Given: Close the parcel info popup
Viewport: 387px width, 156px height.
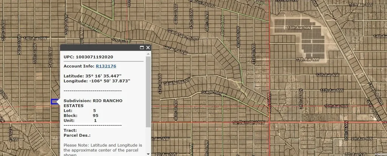Looking at the screenshot, I should tap(148, 48).
